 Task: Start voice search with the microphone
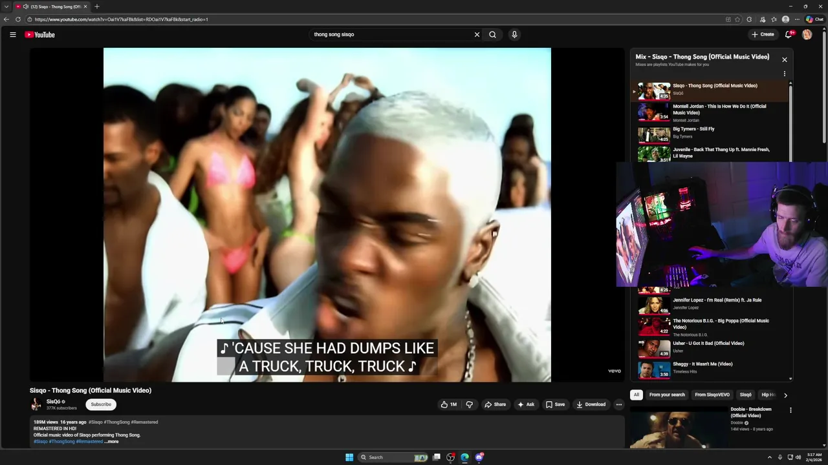(514, 35)
